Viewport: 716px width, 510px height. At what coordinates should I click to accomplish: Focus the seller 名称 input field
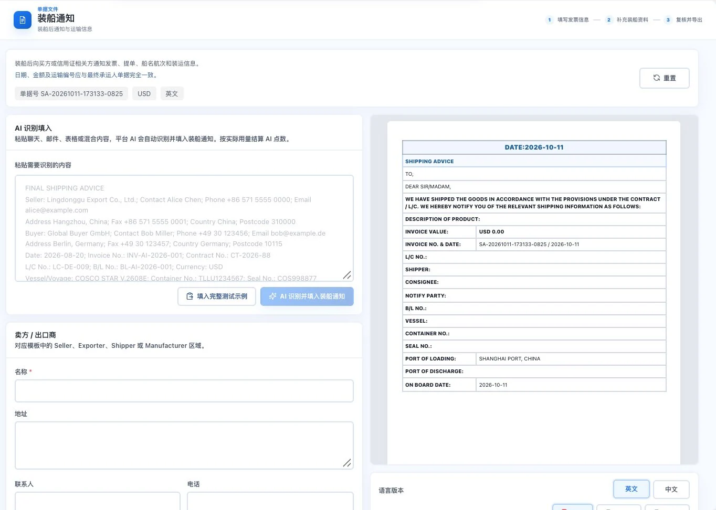click(x=184, y=391)
